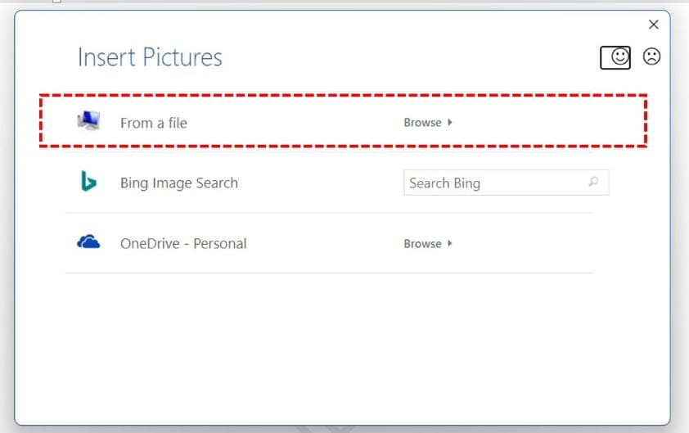Send negative feedback with the frown face
This screenshot has height=433, width=689.
tap(651, 56)
